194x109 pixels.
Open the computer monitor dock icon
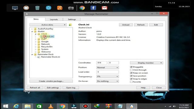(x=15, y=8)
